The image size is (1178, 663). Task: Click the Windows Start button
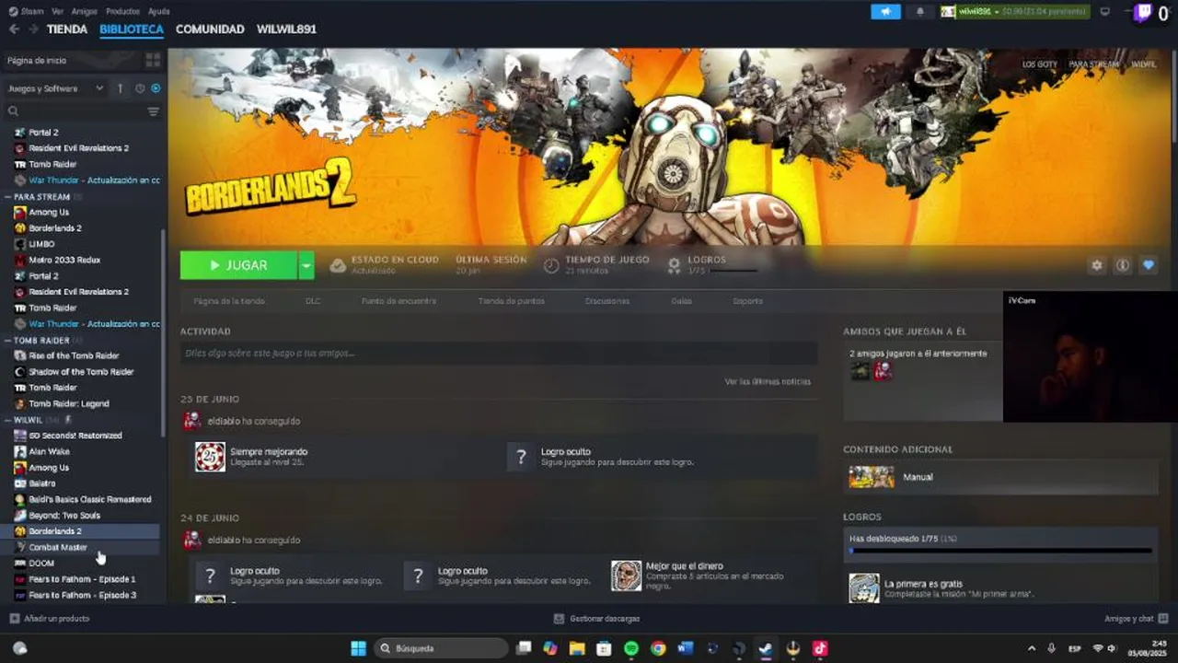[358, 648]
